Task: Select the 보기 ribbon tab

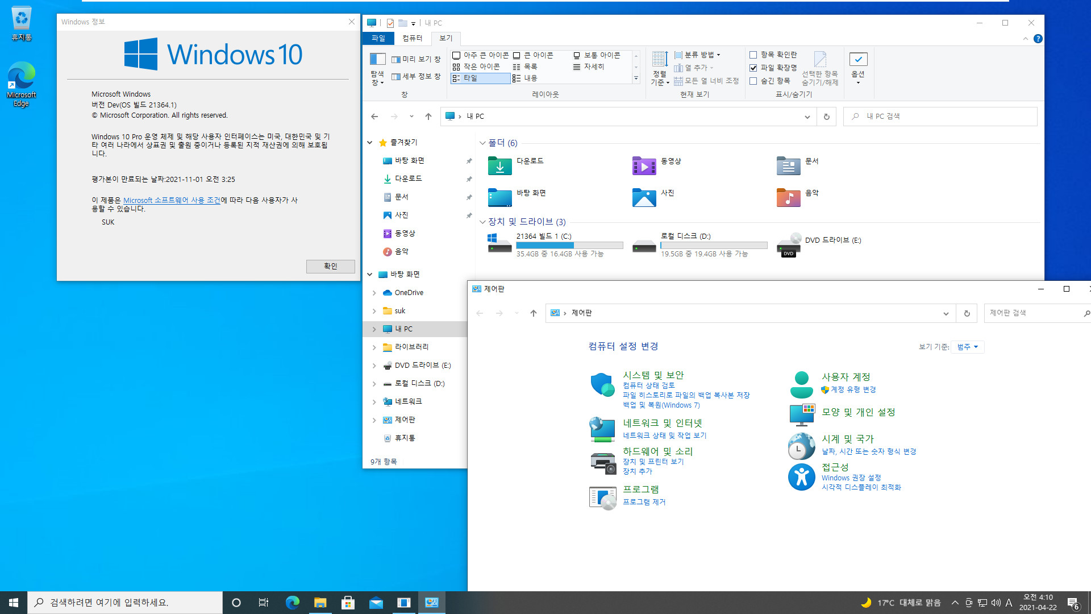Action: click(x=446, y=38)
